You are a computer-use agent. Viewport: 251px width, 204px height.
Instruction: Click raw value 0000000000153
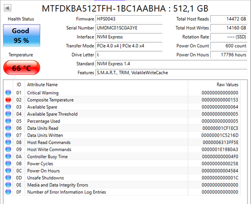(x=220, y=100)
